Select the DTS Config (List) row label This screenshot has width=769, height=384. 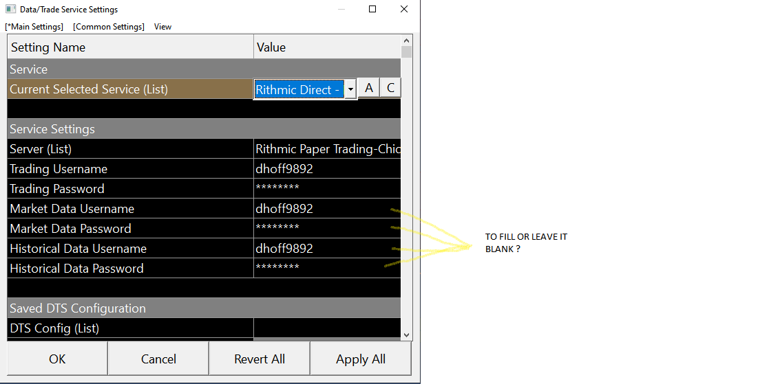click(x=54, y=328)
